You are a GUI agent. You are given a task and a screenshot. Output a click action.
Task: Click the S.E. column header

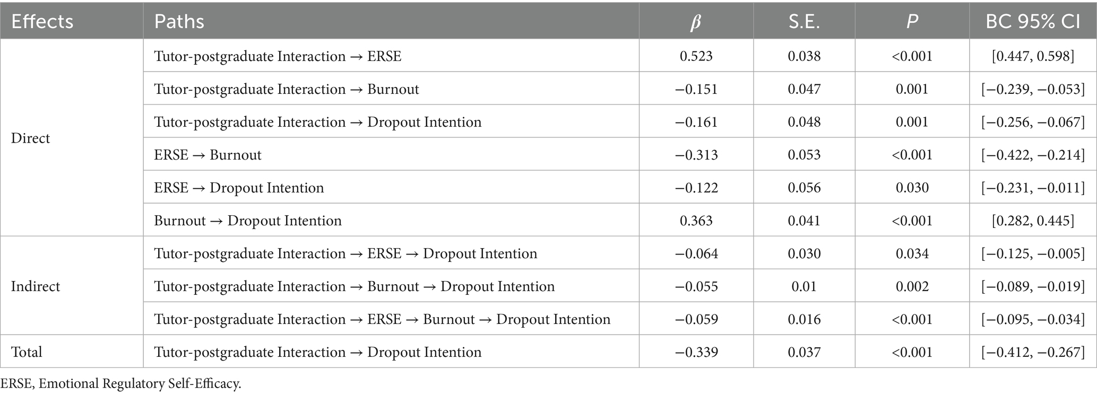coord(804,22)
